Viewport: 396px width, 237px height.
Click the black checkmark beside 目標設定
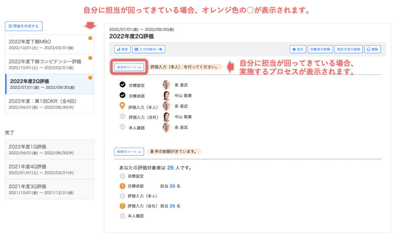click(123, 85)
